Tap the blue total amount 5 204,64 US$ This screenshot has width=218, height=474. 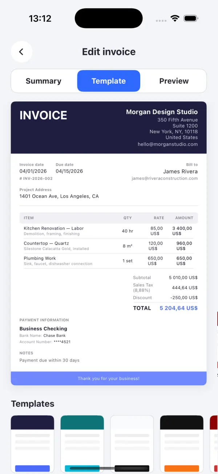coord(178,308)
